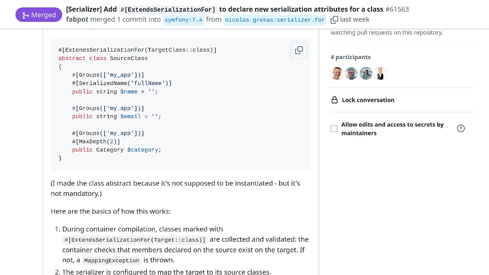Screen dimensions: 489x275
Task: Click the '4 participants' heading
Action: point(350,57)
